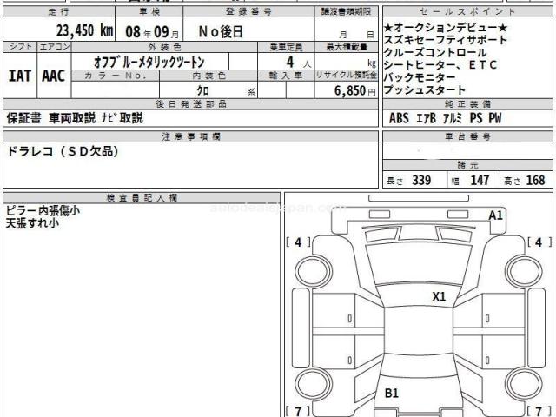
Task: Click the length value 339
Action: 420,181
